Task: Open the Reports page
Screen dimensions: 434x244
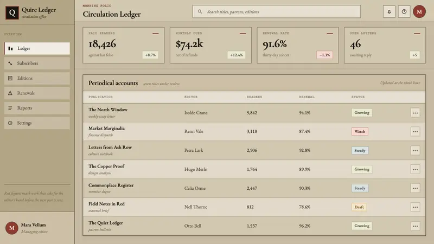Action: (x=37, y=108)
